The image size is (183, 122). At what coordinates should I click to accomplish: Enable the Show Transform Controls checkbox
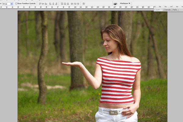(x=16, y=4)
